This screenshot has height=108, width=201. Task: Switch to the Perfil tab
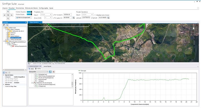click(31, 69)
